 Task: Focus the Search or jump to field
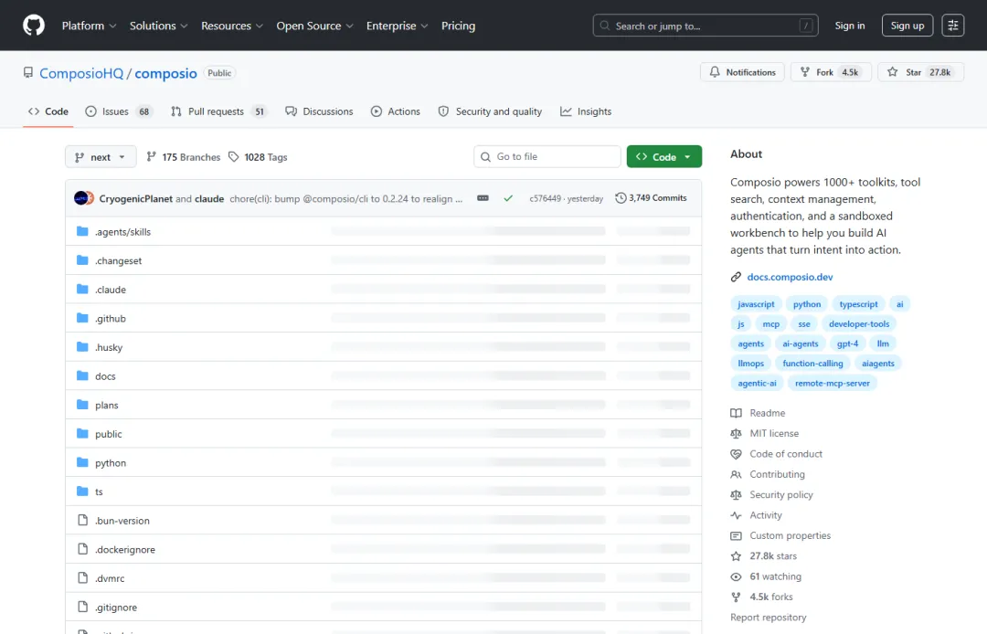click(705, 26)
